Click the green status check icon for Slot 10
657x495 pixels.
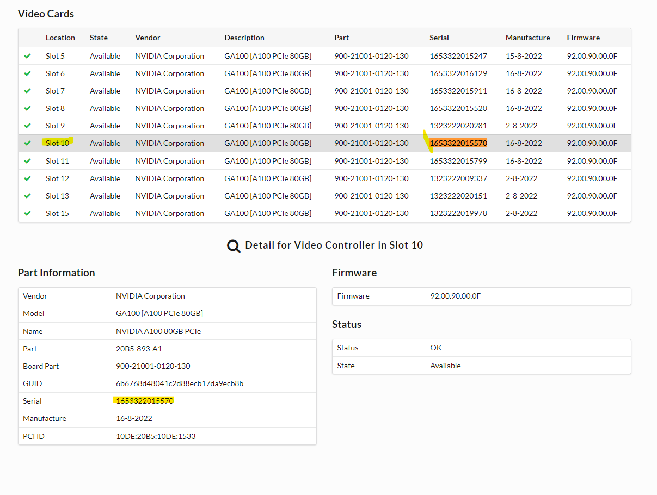pyautogui.click(x=28, y=143)
